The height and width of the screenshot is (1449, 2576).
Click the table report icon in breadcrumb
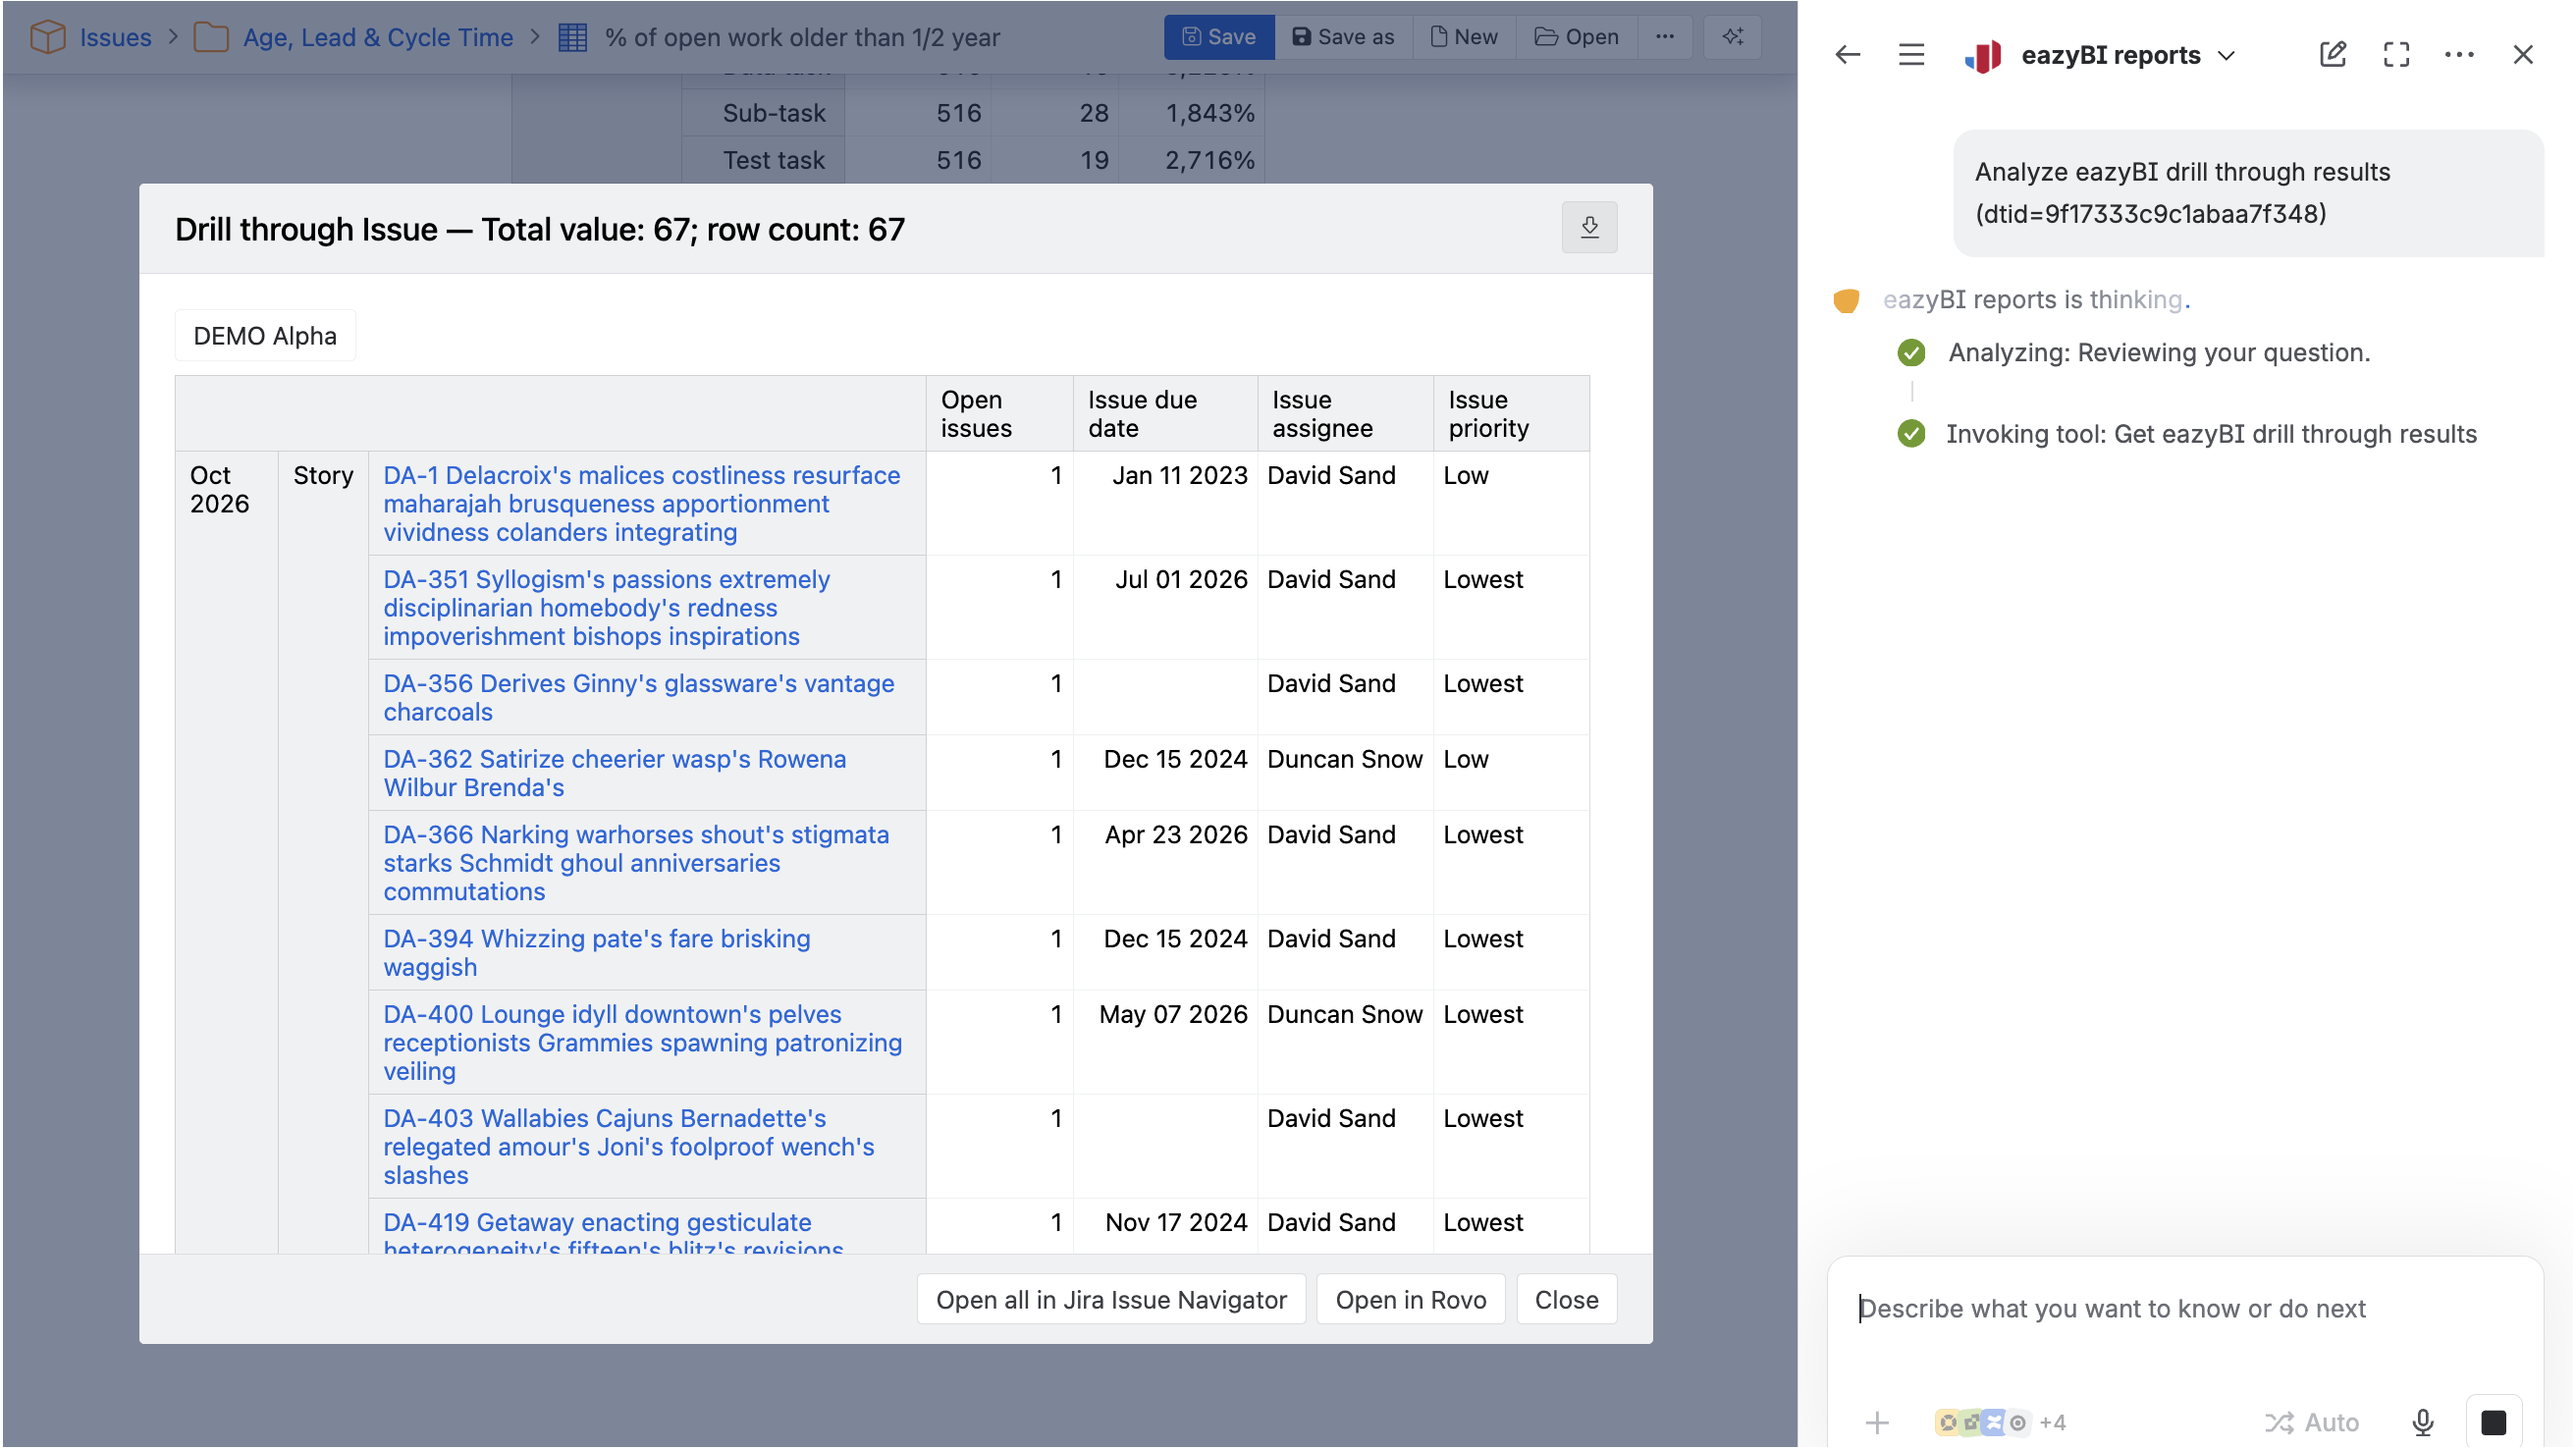(x=572, y=38)
